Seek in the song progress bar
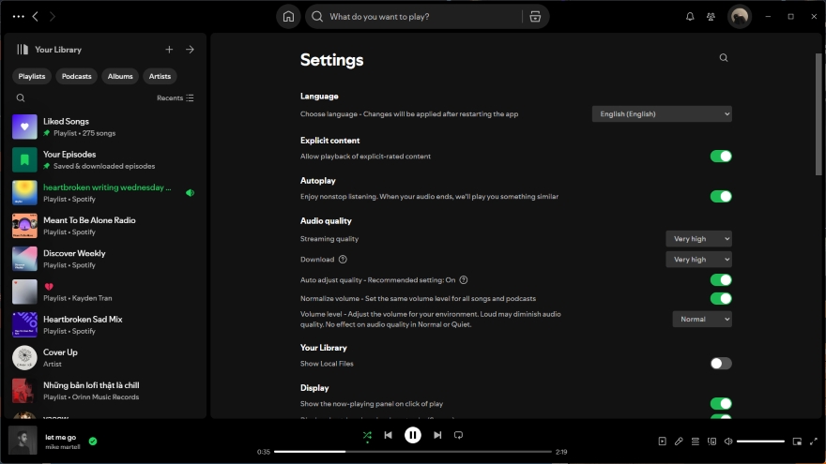The image size is (826, 464). click(x=412, y=452)
